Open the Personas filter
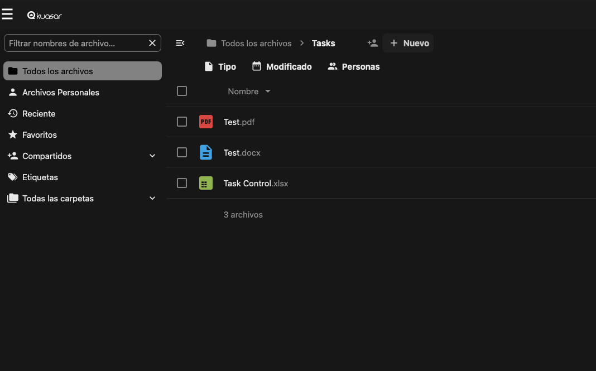 [353, 66]
